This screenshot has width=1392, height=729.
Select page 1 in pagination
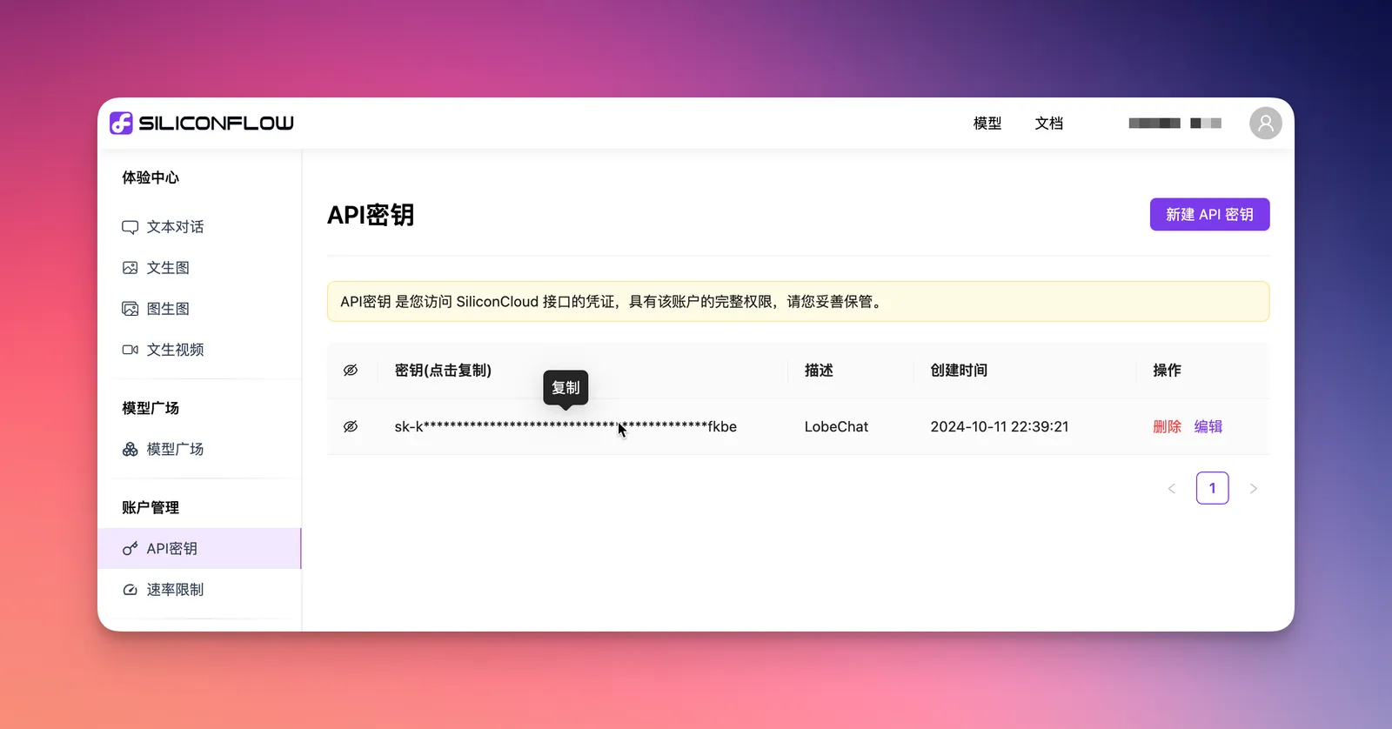pos(1213,488)
